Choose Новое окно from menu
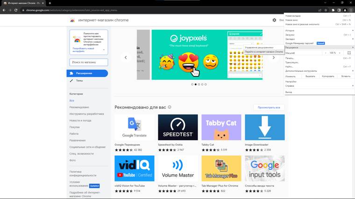This screenshot has height=199, width=355. point(319,20)
